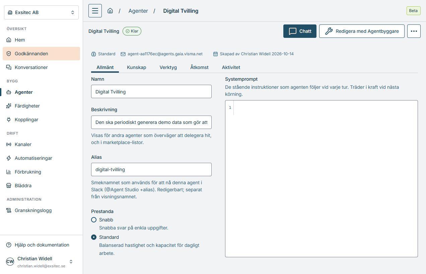Screen dimensions: 426x274
Task: Expand the Christian Widell account menu chevron
Action: pos(71,262)
